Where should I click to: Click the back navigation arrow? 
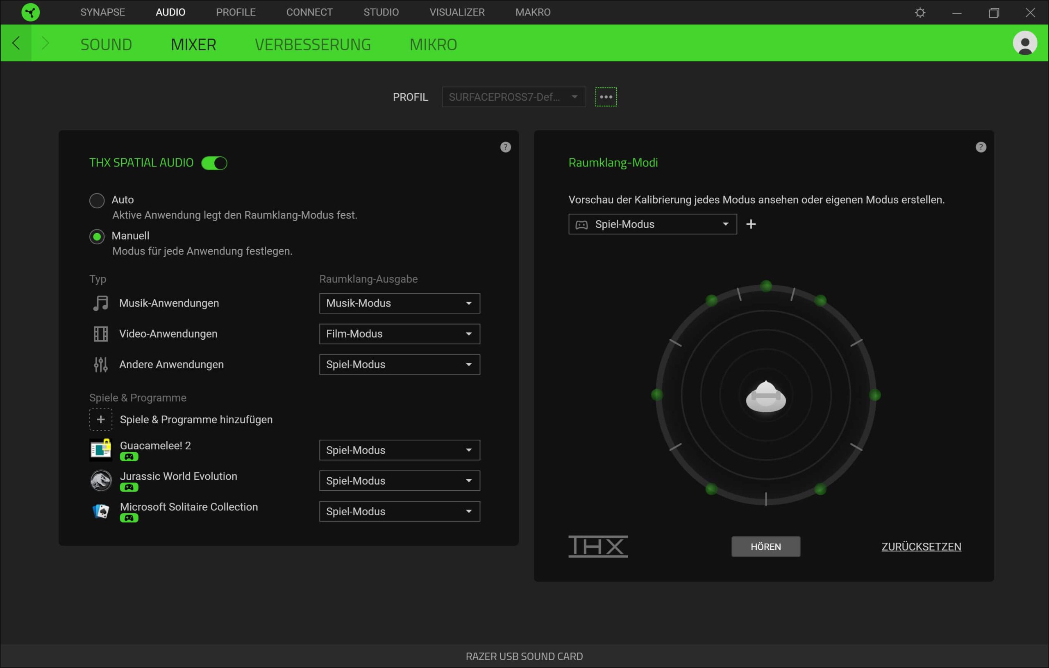[x=16, y=43]
